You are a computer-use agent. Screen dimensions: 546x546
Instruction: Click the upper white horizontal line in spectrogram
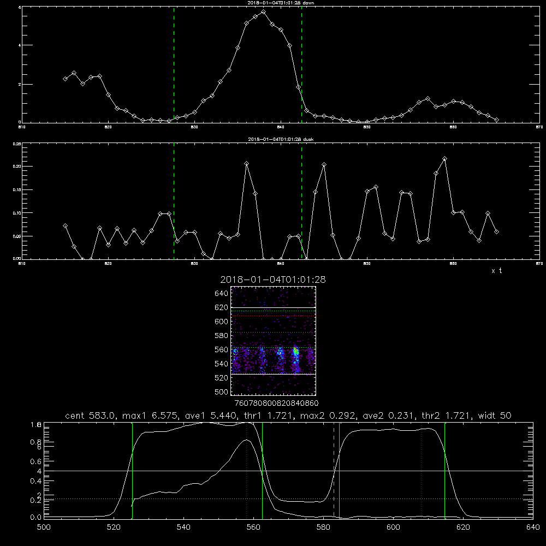274,308
